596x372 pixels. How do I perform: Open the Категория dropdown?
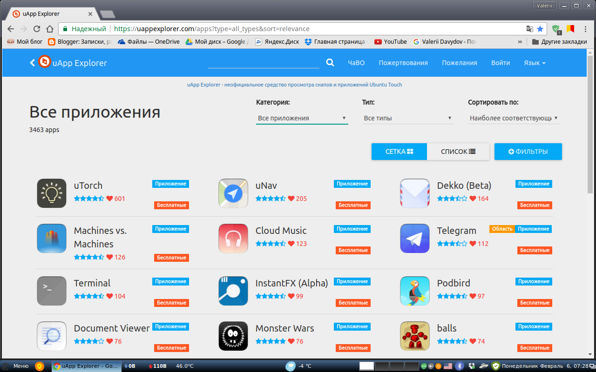pyautogui.click(x=302, y=118)
